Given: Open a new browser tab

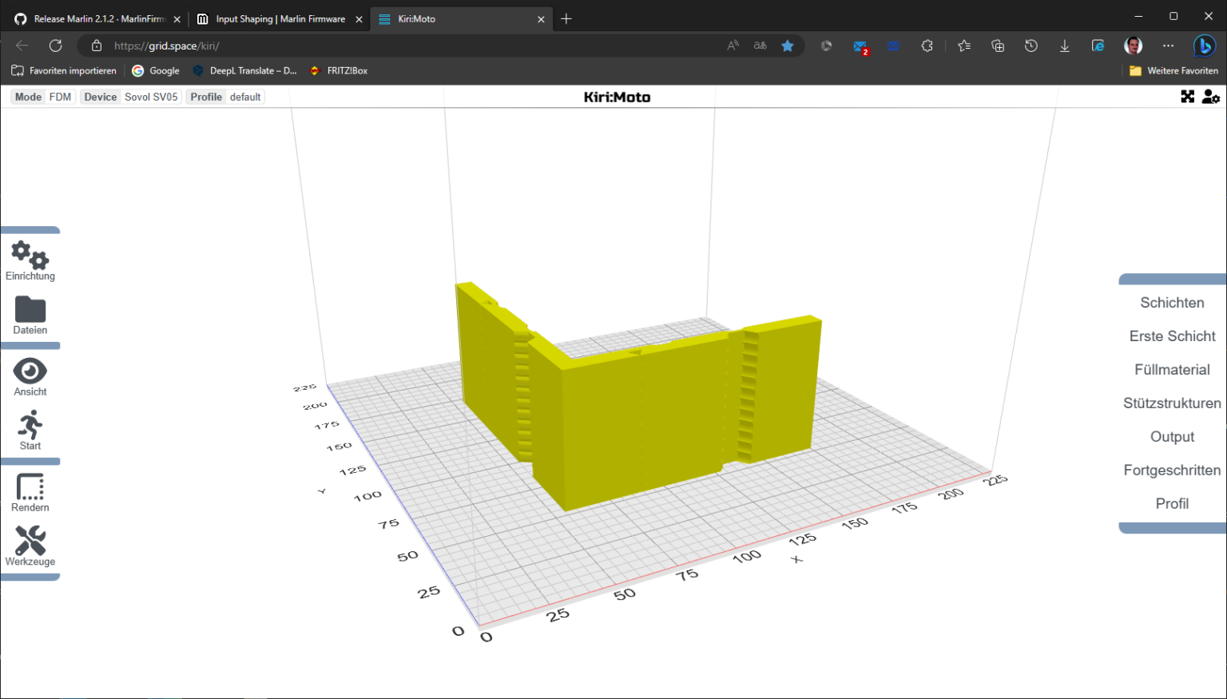Looking at the screenshot, I should click(x=566, y=18).
